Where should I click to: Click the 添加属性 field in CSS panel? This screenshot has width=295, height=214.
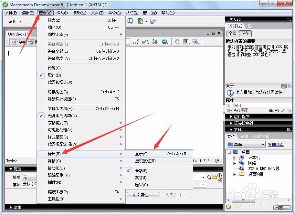pyautogui.click(x=242, y=106)
